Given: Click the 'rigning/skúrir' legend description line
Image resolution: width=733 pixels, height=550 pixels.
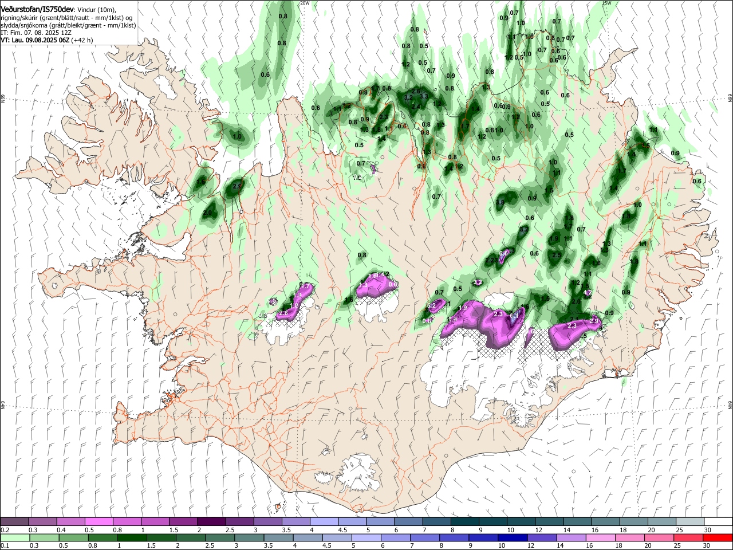Looking at the screenshot, I should coord(66,18).
